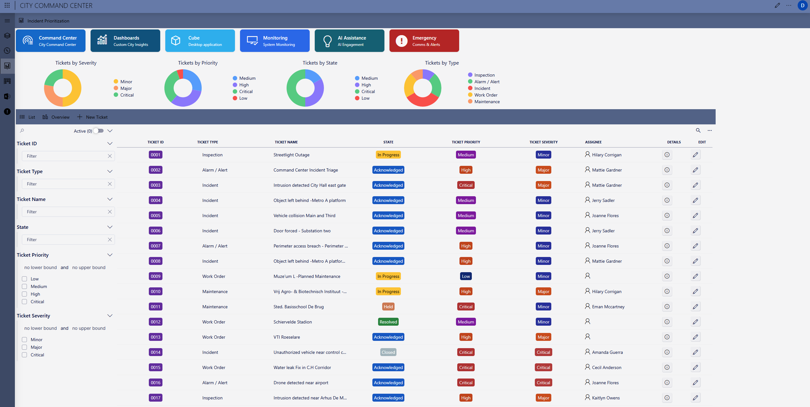
Task: Open details for ticket 0001
Action: click(x=667, y=155)
